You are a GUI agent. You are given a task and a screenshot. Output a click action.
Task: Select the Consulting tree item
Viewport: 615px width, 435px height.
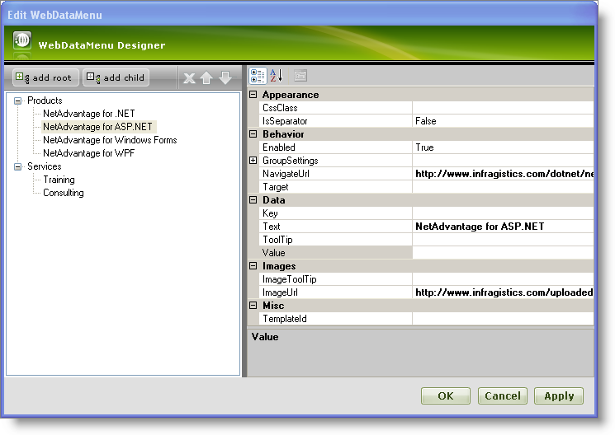(63, 193)
